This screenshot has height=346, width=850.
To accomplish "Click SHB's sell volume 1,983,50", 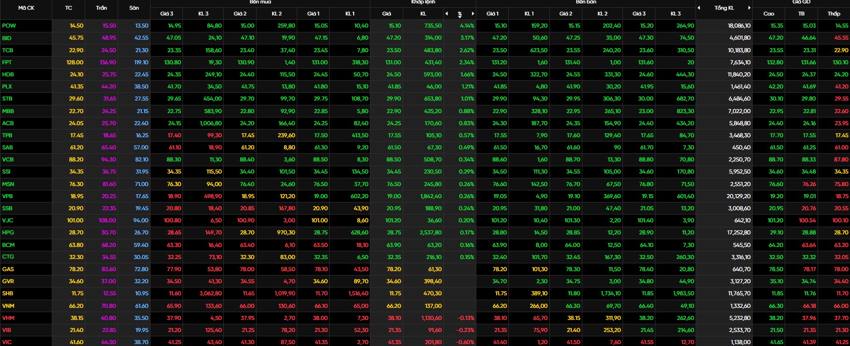I will (683, 293).
